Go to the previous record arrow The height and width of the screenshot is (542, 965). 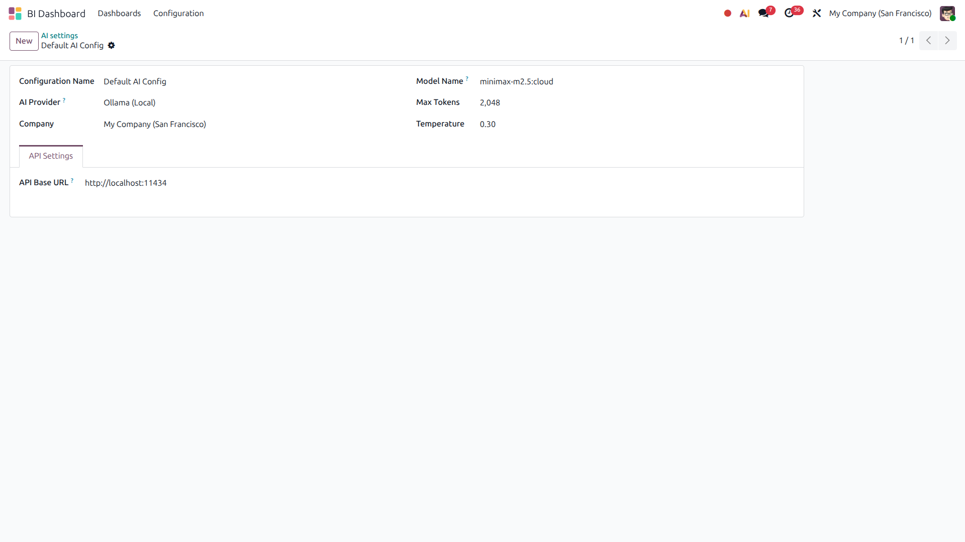coord(928,41)
